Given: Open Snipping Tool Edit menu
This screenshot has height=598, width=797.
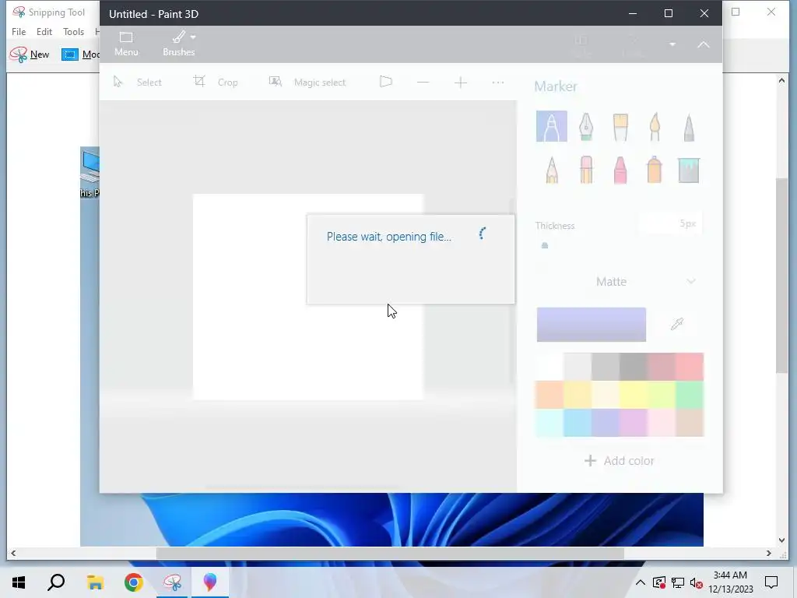Looking at the screenshot, I should (44, 31).
